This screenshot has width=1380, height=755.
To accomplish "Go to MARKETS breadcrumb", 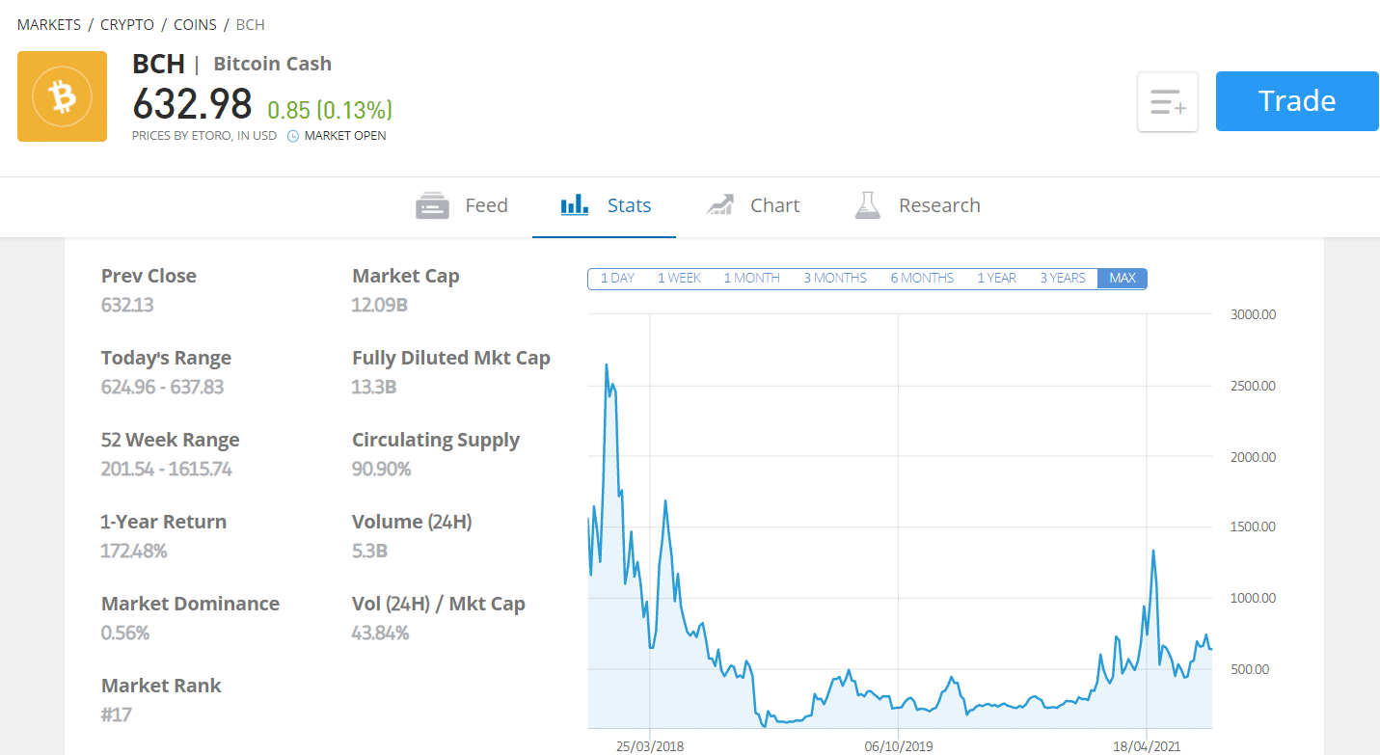I will coord(49,24).
